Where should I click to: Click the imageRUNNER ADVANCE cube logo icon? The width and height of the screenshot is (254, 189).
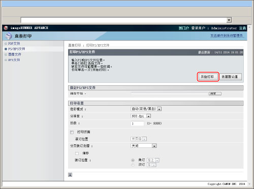pos(6,28)
